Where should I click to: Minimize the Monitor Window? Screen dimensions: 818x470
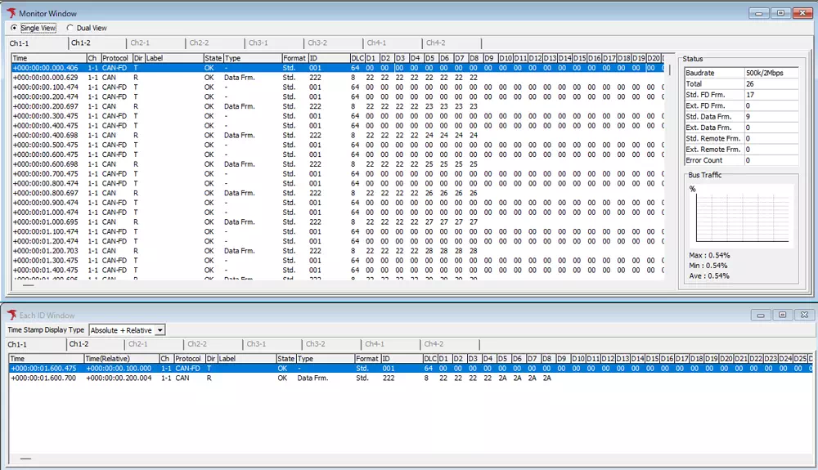759,12
